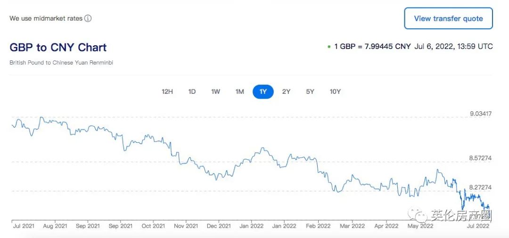Image resolution: width=509 pixels, height=238 pixels.
Task: Switch to the 2Y chart range
Action: pos(286,91)
